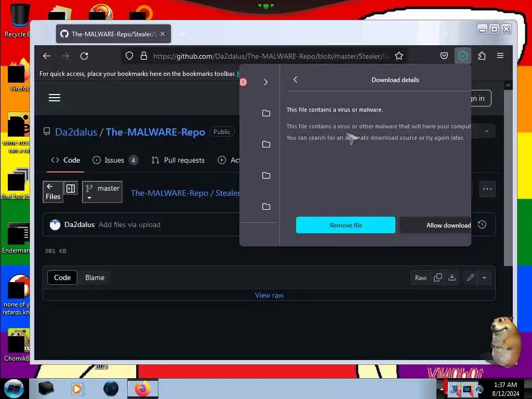
Task: Show hidden tray icons arrow
Action: (442, 389)
